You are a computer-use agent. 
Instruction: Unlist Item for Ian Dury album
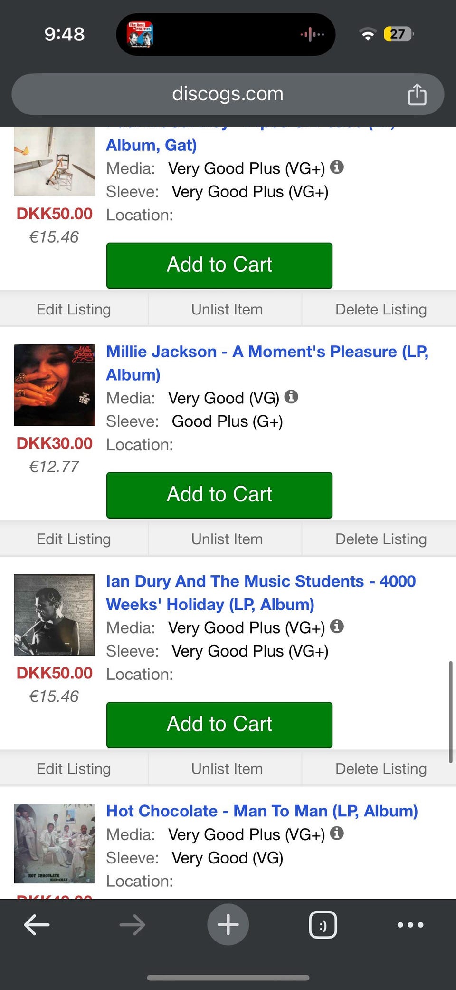227,769
